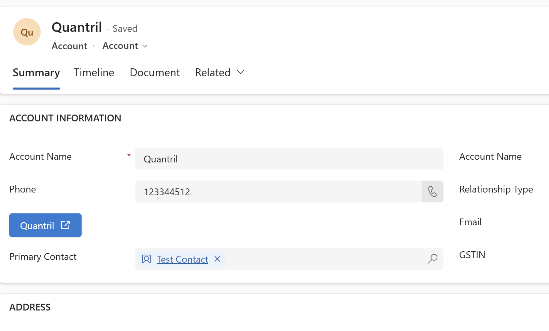Click the magnifier search icon in Primary Contact
549x331 pixels.
432,259
